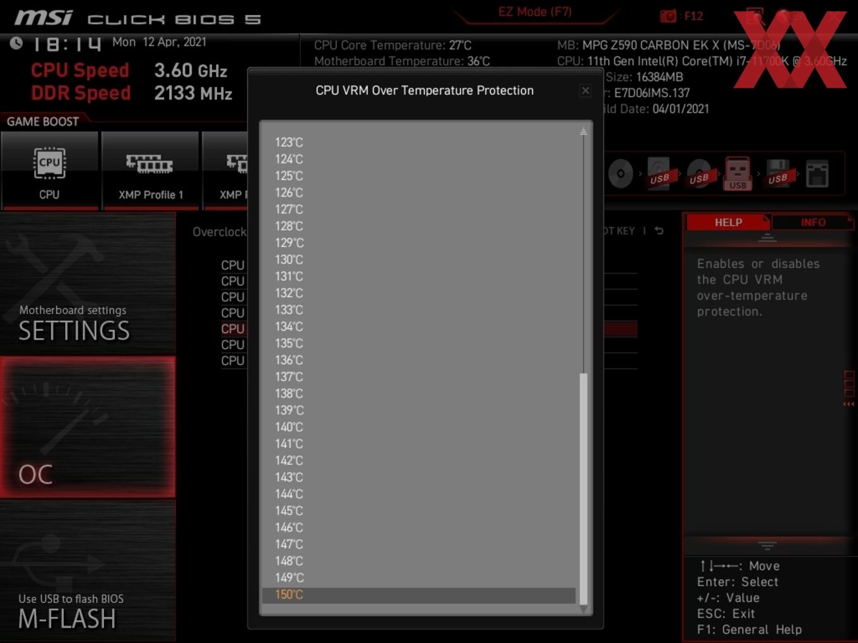Pick 127°C option
The width and height of the screenshot is (858, 643).
pyautogui.click(x=419, y=209)
